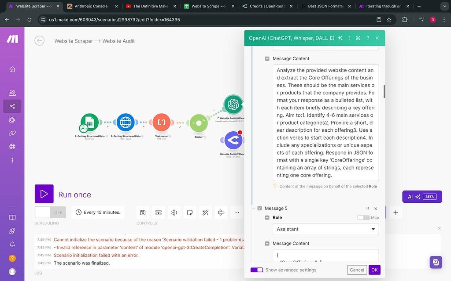Select Text parser module
The height and width of the screenshot is (281, 451).
tap(161, 122)
